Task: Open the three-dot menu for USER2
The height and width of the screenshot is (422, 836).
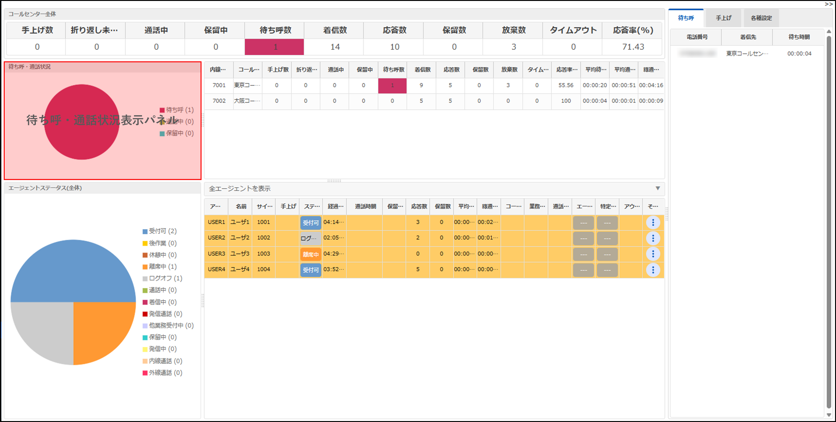Action: (653, 238)
